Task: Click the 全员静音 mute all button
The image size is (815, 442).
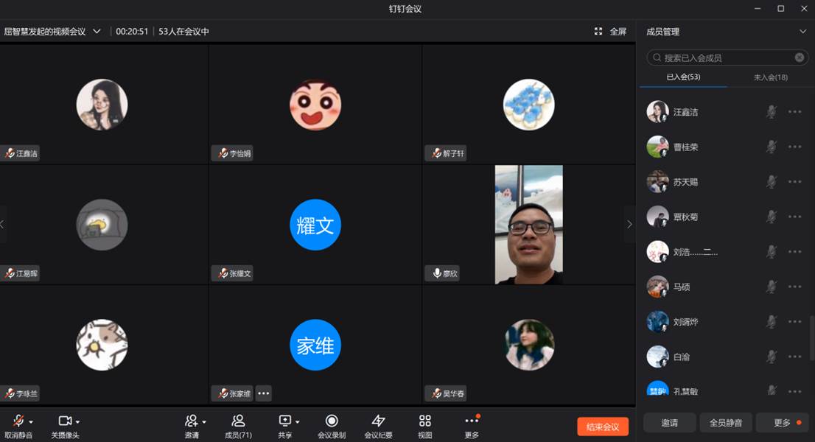Action: point(725,423)
